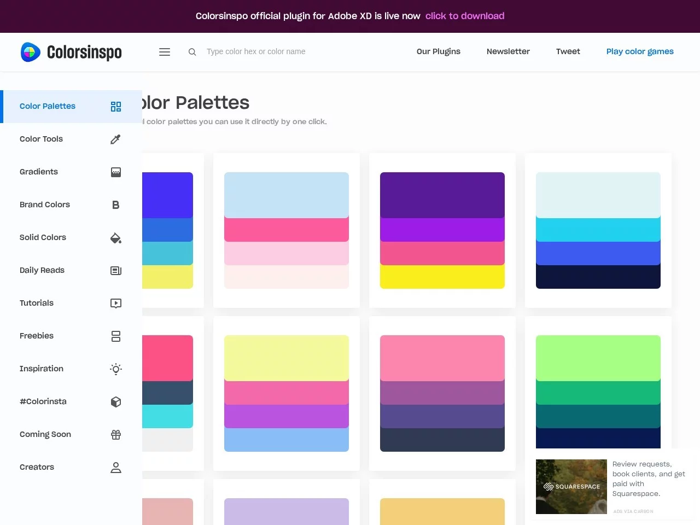Click the Colorsinspo logo

click(x=71, y=51)
